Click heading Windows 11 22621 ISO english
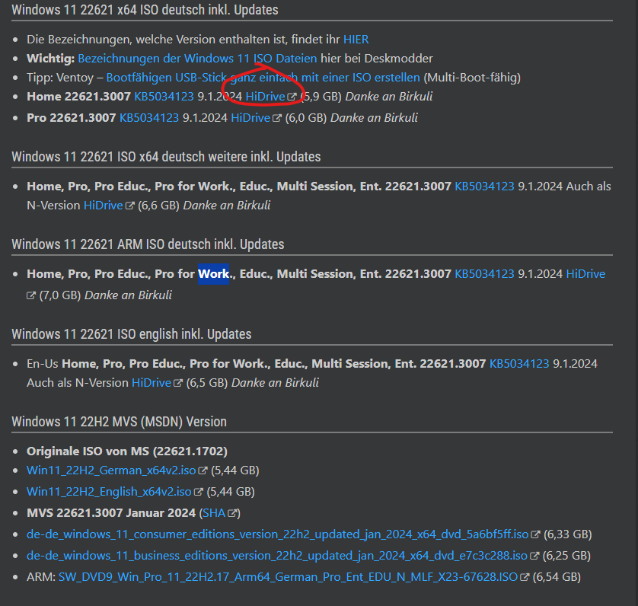The height and width of the screenshot is (606, 638). coord(132,334)
